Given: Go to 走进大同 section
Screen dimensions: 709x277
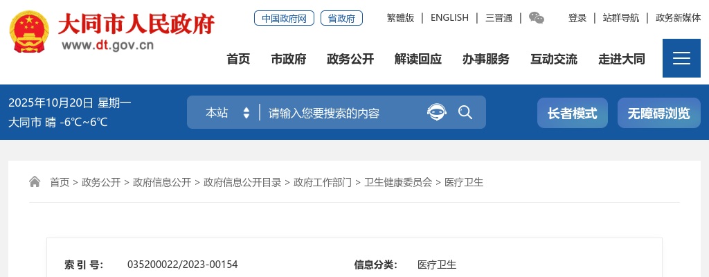Looking at the screenshot, I should [622, 59].
